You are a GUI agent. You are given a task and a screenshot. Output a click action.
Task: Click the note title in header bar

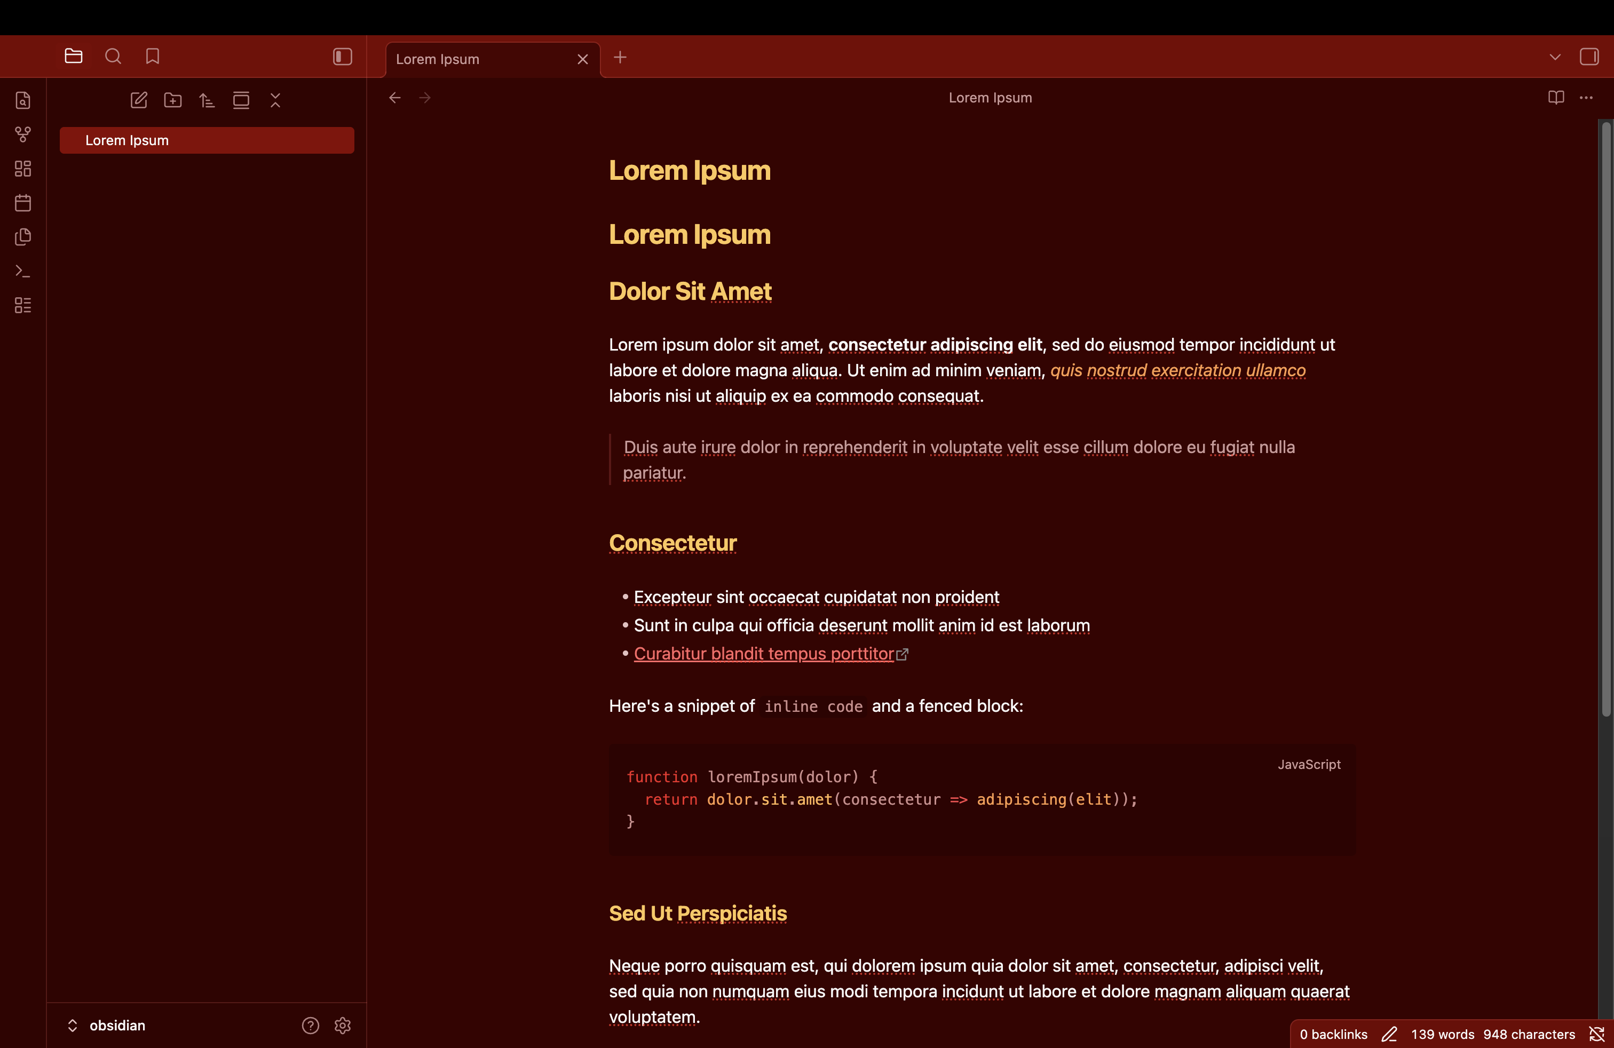[x=990, y=98]
